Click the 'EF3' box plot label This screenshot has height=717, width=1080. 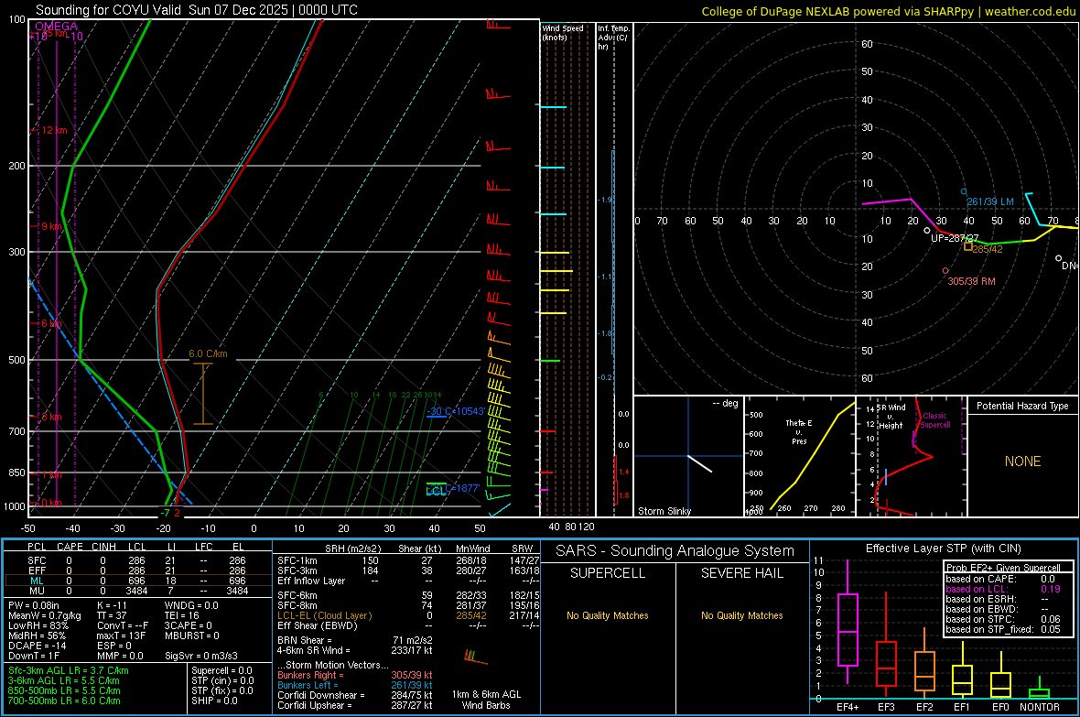(x=886, y=707)
